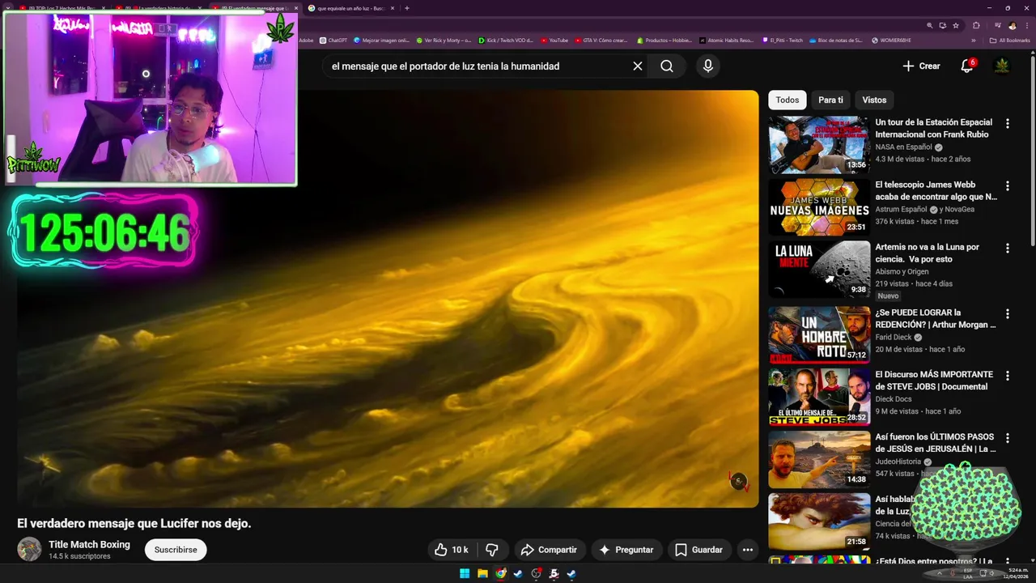Open the Chrome profile avatar
1036x583 pixels.
(1012, 25)
